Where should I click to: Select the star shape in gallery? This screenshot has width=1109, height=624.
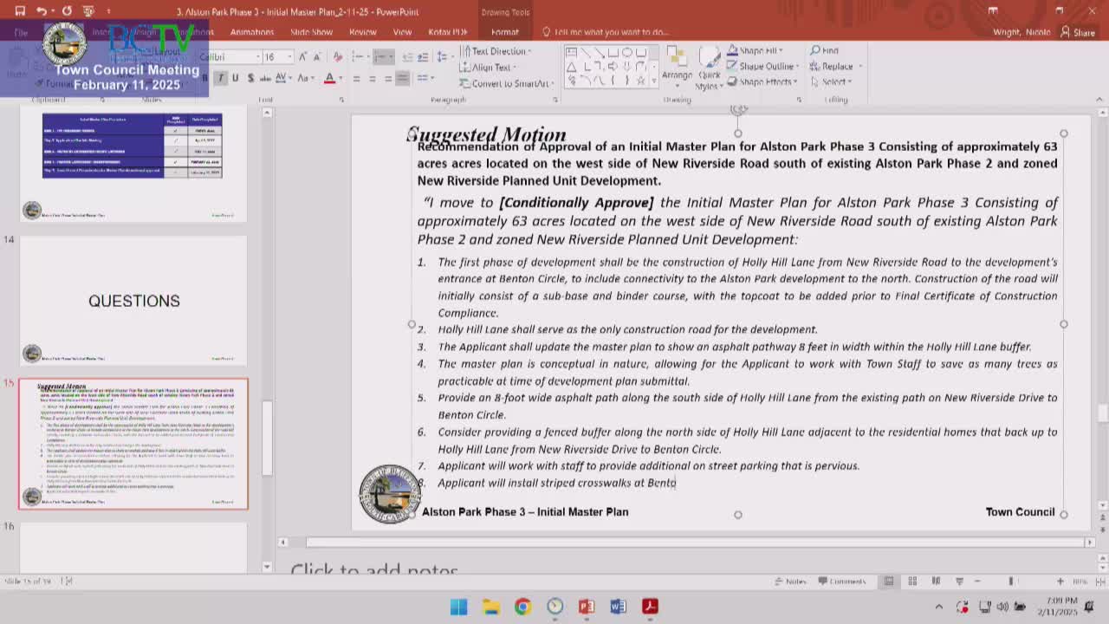641,81
